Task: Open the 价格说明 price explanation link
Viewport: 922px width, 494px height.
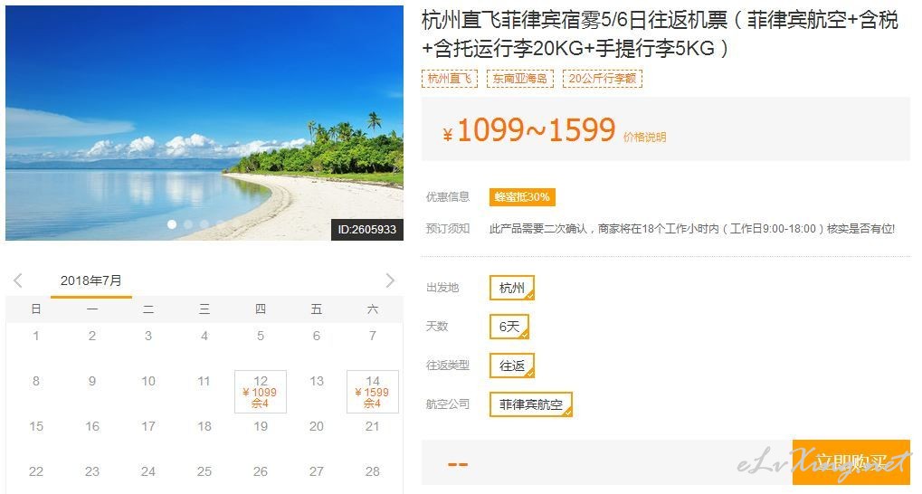Action: click(644, 137)
